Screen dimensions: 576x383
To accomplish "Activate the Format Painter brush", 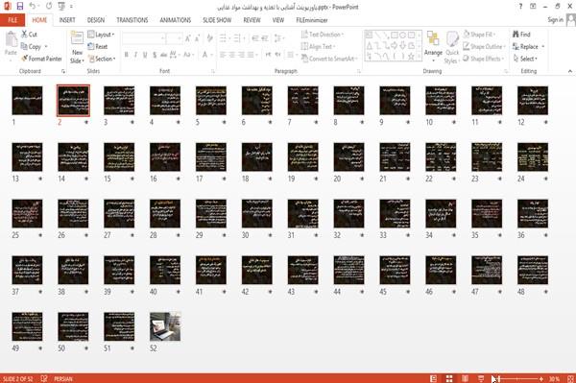I will [x=41, y=59].
